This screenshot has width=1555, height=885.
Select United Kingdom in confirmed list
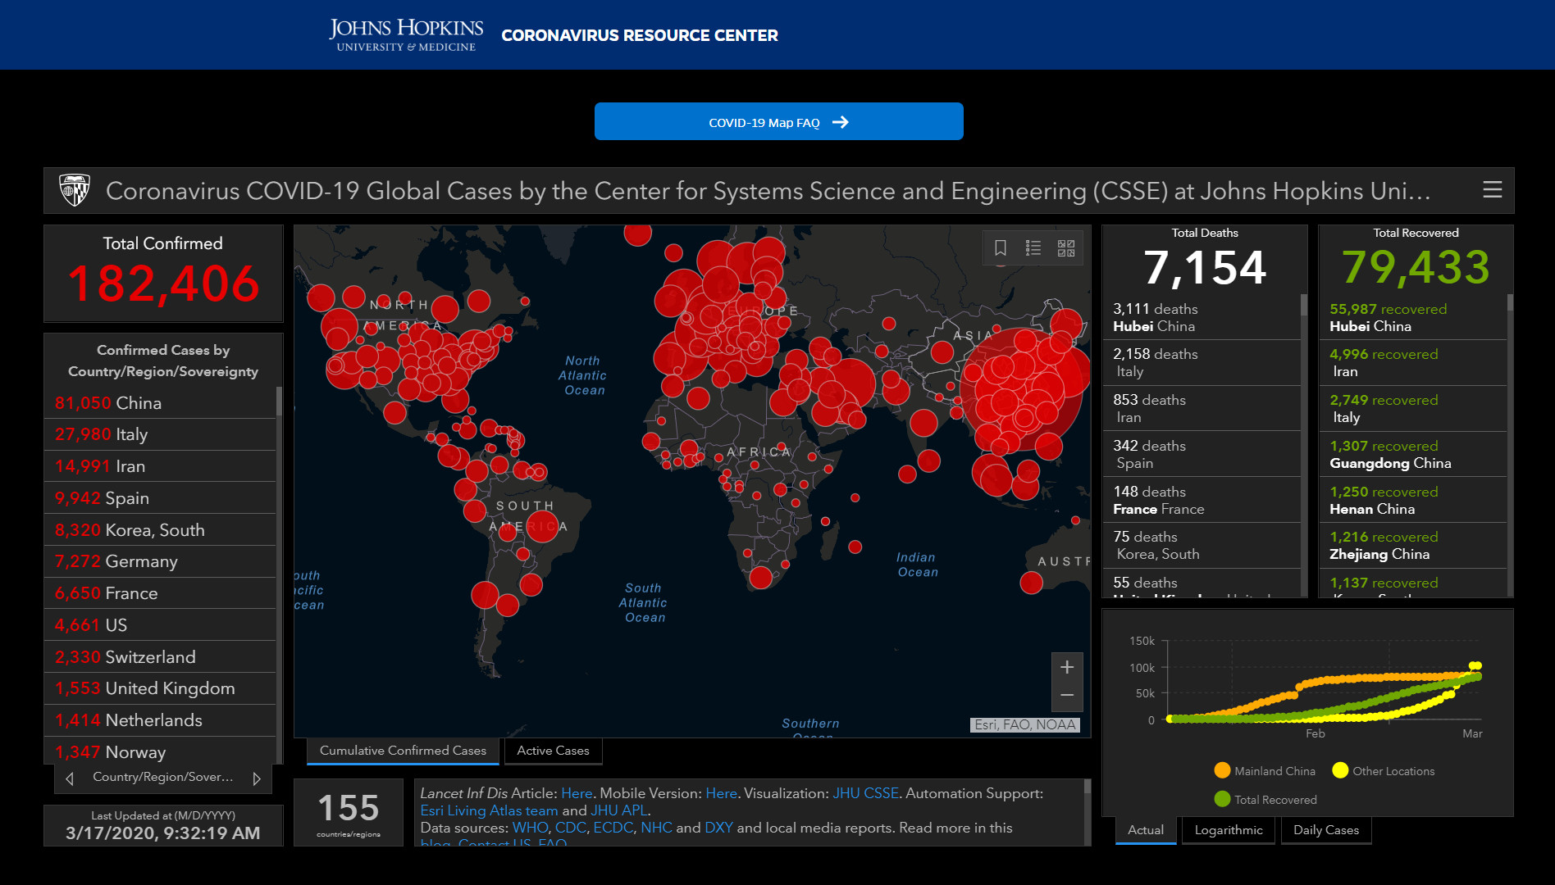click(x=160, y=688)
